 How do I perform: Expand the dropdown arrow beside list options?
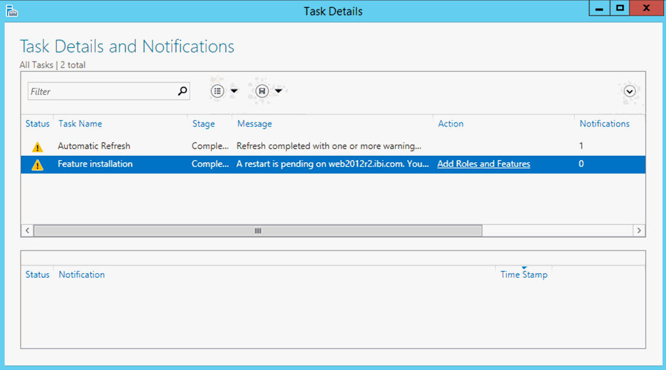234,91
